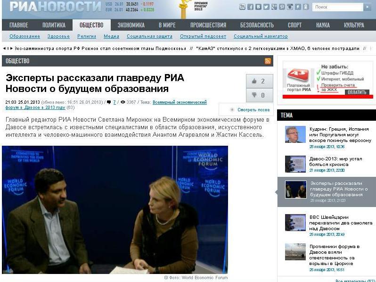
Task: Click the news ticker previous arrow
Action: (x=4, y=49)
